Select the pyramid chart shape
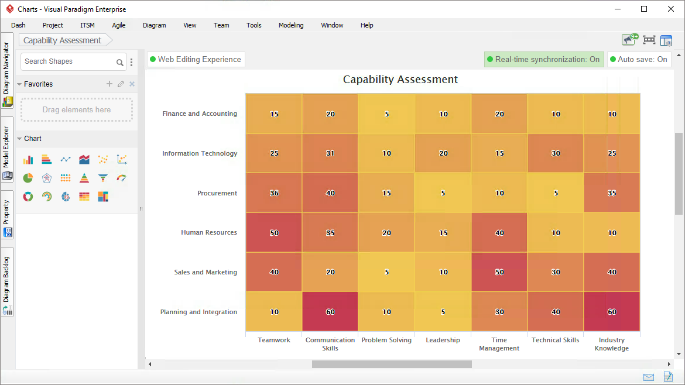 coord(84,178)
